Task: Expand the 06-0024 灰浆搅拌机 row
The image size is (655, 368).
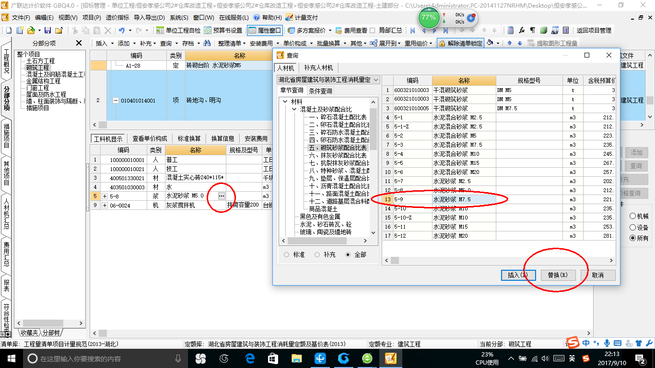Action: click(x=105, y=205)
